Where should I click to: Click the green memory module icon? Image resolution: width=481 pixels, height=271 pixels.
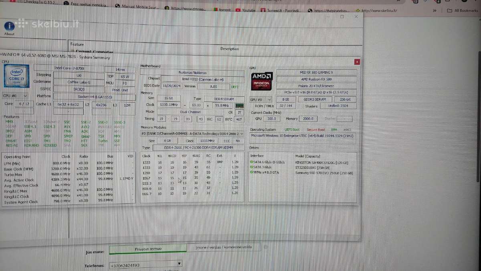tap(240, 105)
